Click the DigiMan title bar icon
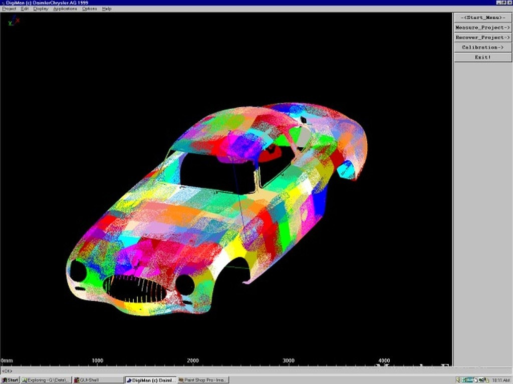Viewport: 513px width, 384px height. 3,3
